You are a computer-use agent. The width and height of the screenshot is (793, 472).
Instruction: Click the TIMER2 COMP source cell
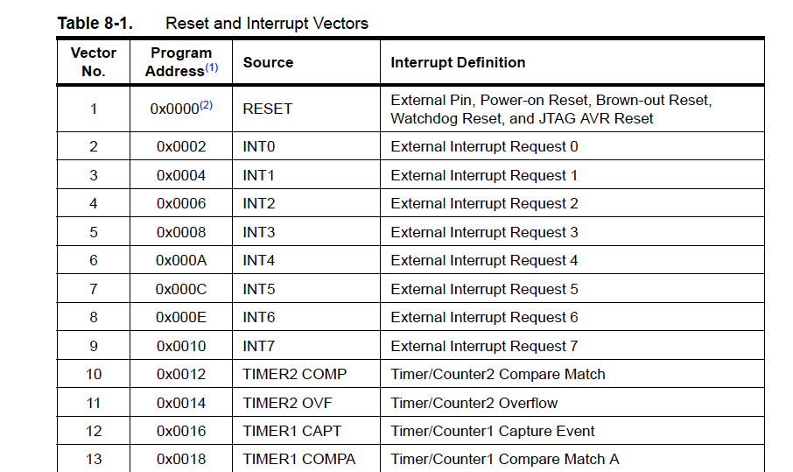pos(294,375)
